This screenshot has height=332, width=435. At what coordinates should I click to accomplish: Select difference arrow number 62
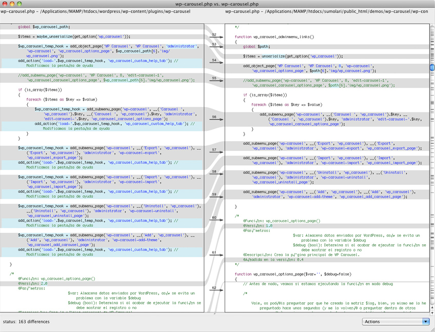click(216, 290)
